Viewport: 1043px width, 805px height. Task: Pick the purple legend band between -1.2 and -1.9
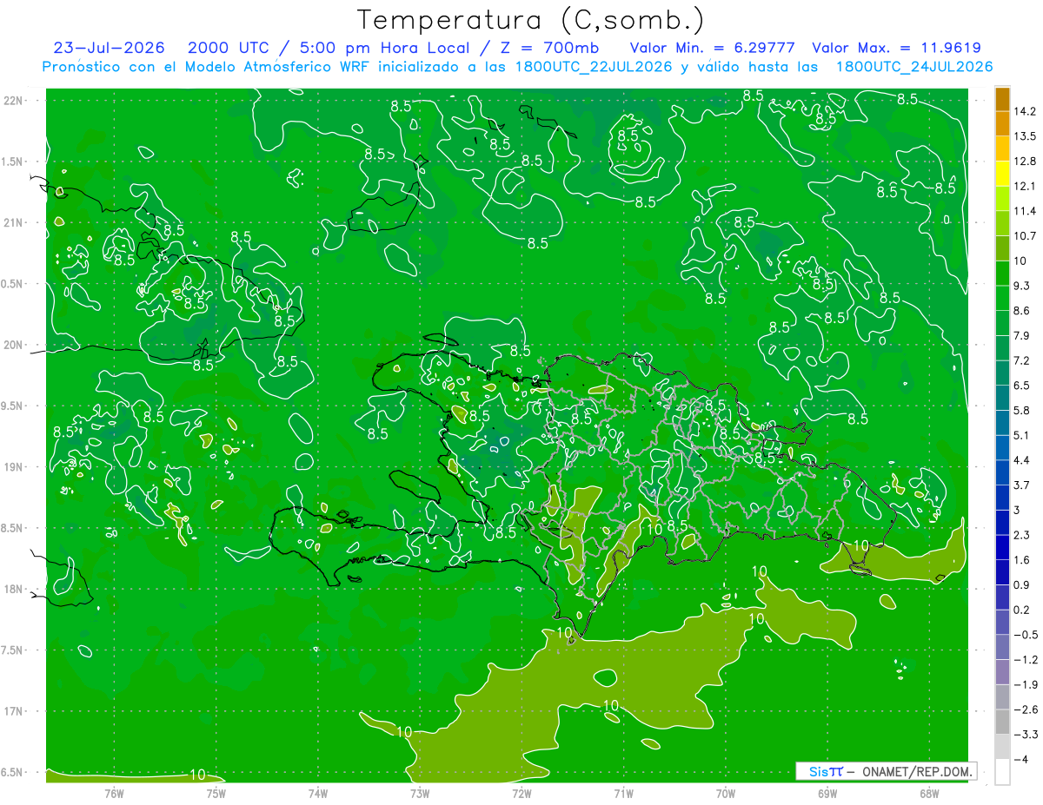1002,671
